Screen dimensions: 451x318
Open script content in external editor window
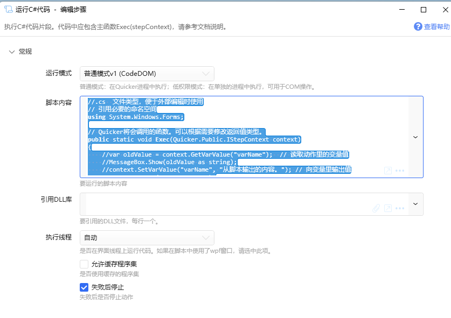tap(387, 171)
